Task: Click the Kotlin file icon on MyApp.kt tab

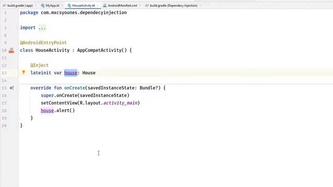Action: [43, 6]
